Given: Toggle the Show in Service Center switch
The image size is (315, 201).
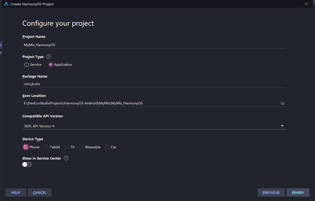Looking at the screenshot, I should (x=27, y=165).
